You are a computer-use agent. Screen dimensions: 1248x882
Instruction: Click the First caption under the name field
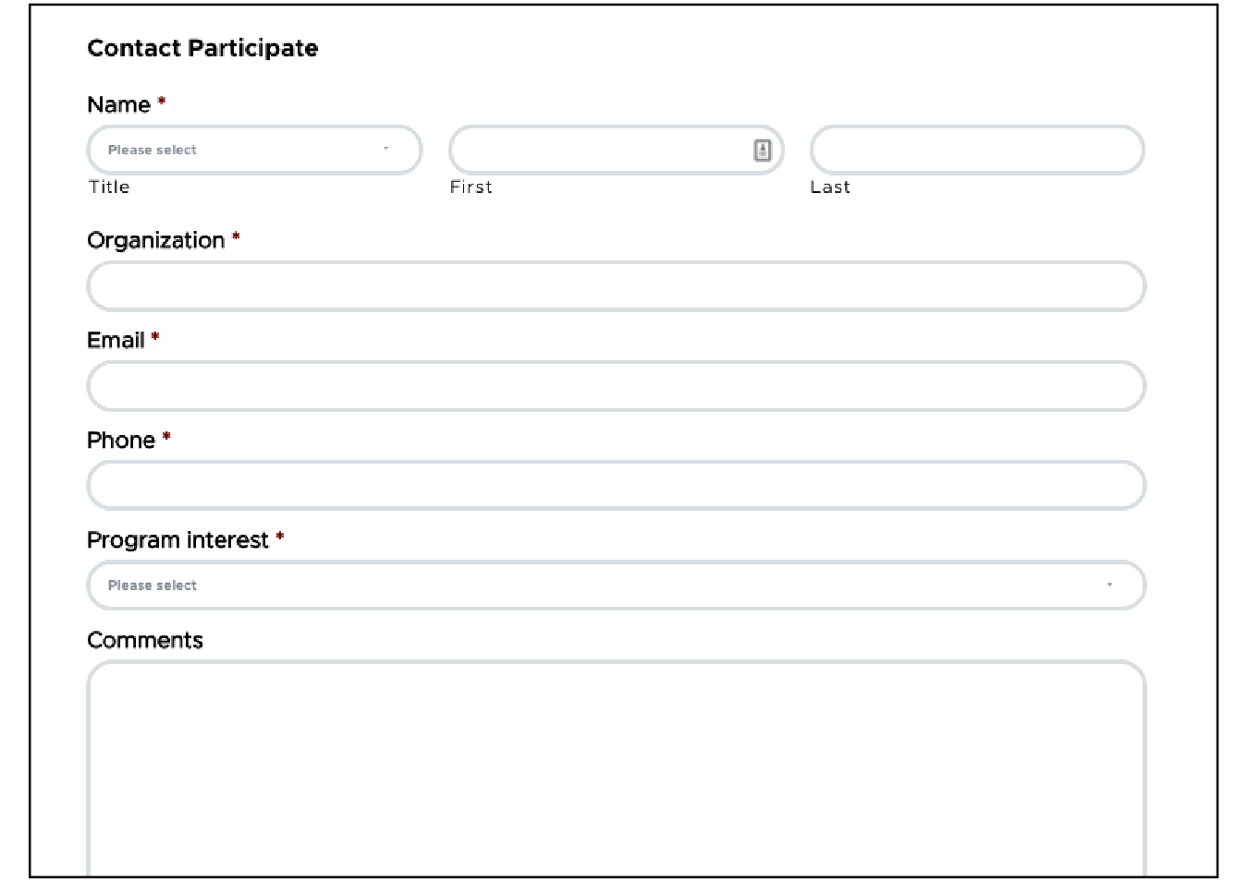point(471,187)
